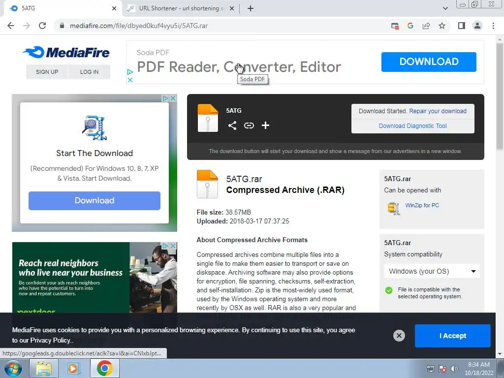Click the volume speaker tray icon
Image resolution: width=504 pixels, height=378 pixels.
tap(454, 369)
